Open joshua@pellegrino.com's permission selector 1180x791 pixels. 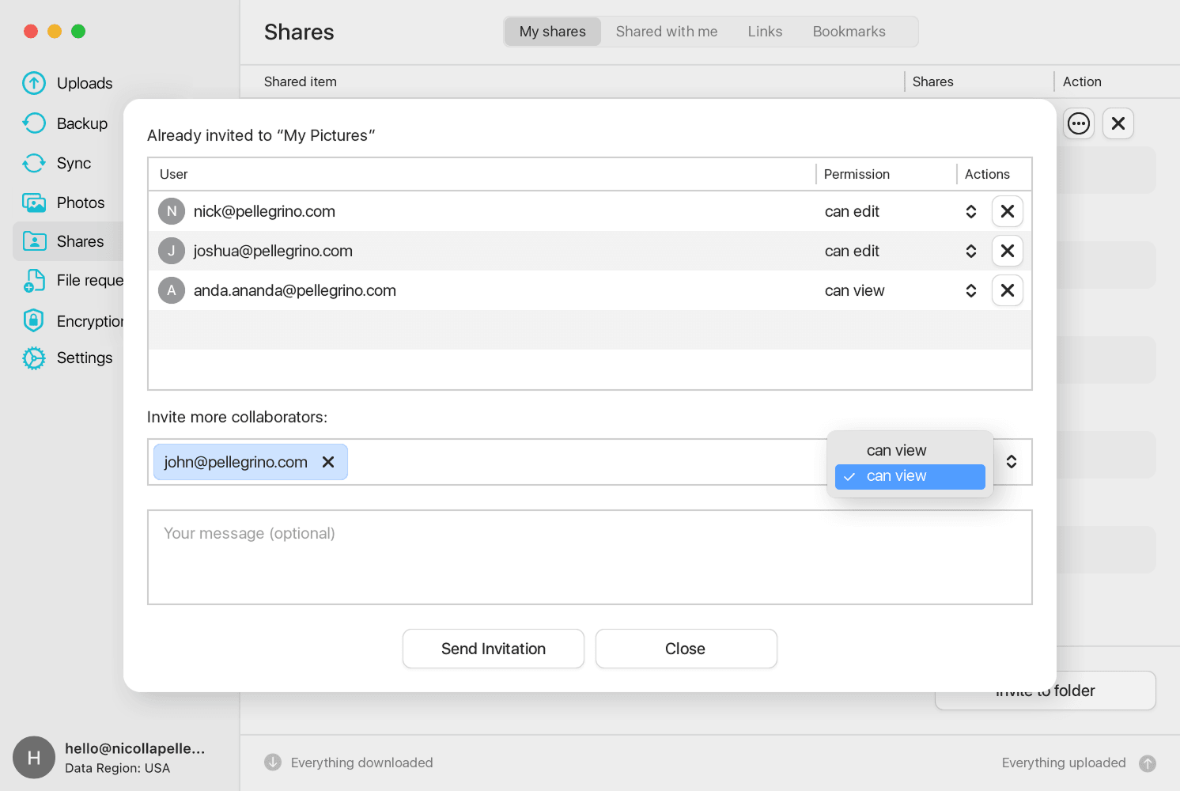pos(970,251)
